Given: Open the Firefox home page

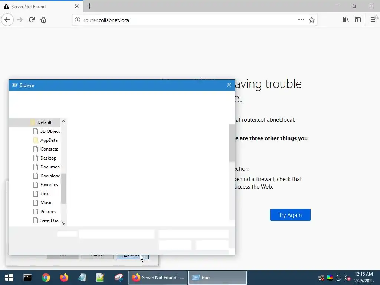Looking at the screenshot, I should point(43,20).
